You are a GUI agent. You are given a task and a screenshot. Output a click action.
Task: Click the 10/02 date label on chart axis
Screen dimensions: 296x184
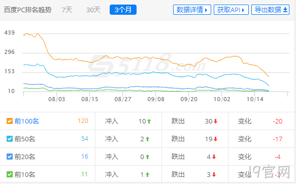(222, 99)
